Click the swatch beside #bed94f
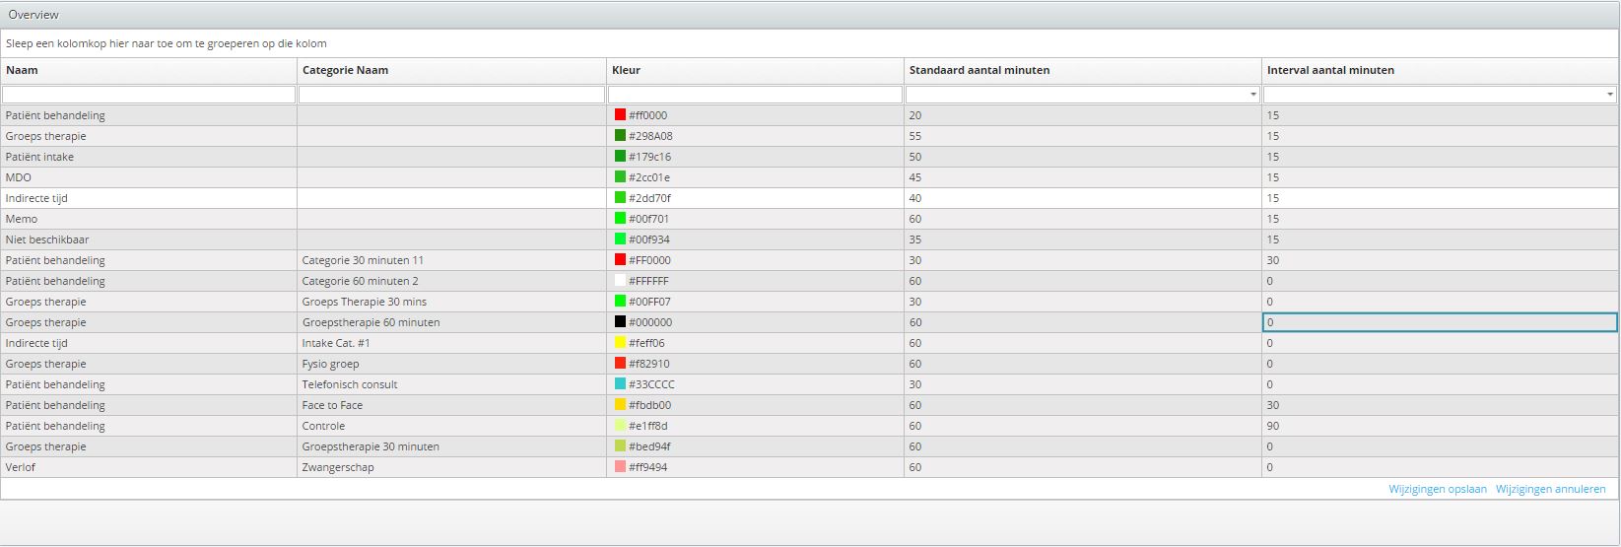Viewport: 1621px width, 547px height. tap(620, 446)
